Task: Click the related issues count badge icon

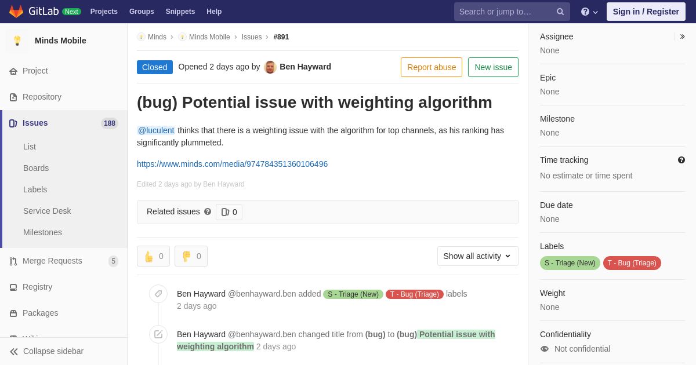Action: [225, 212]
